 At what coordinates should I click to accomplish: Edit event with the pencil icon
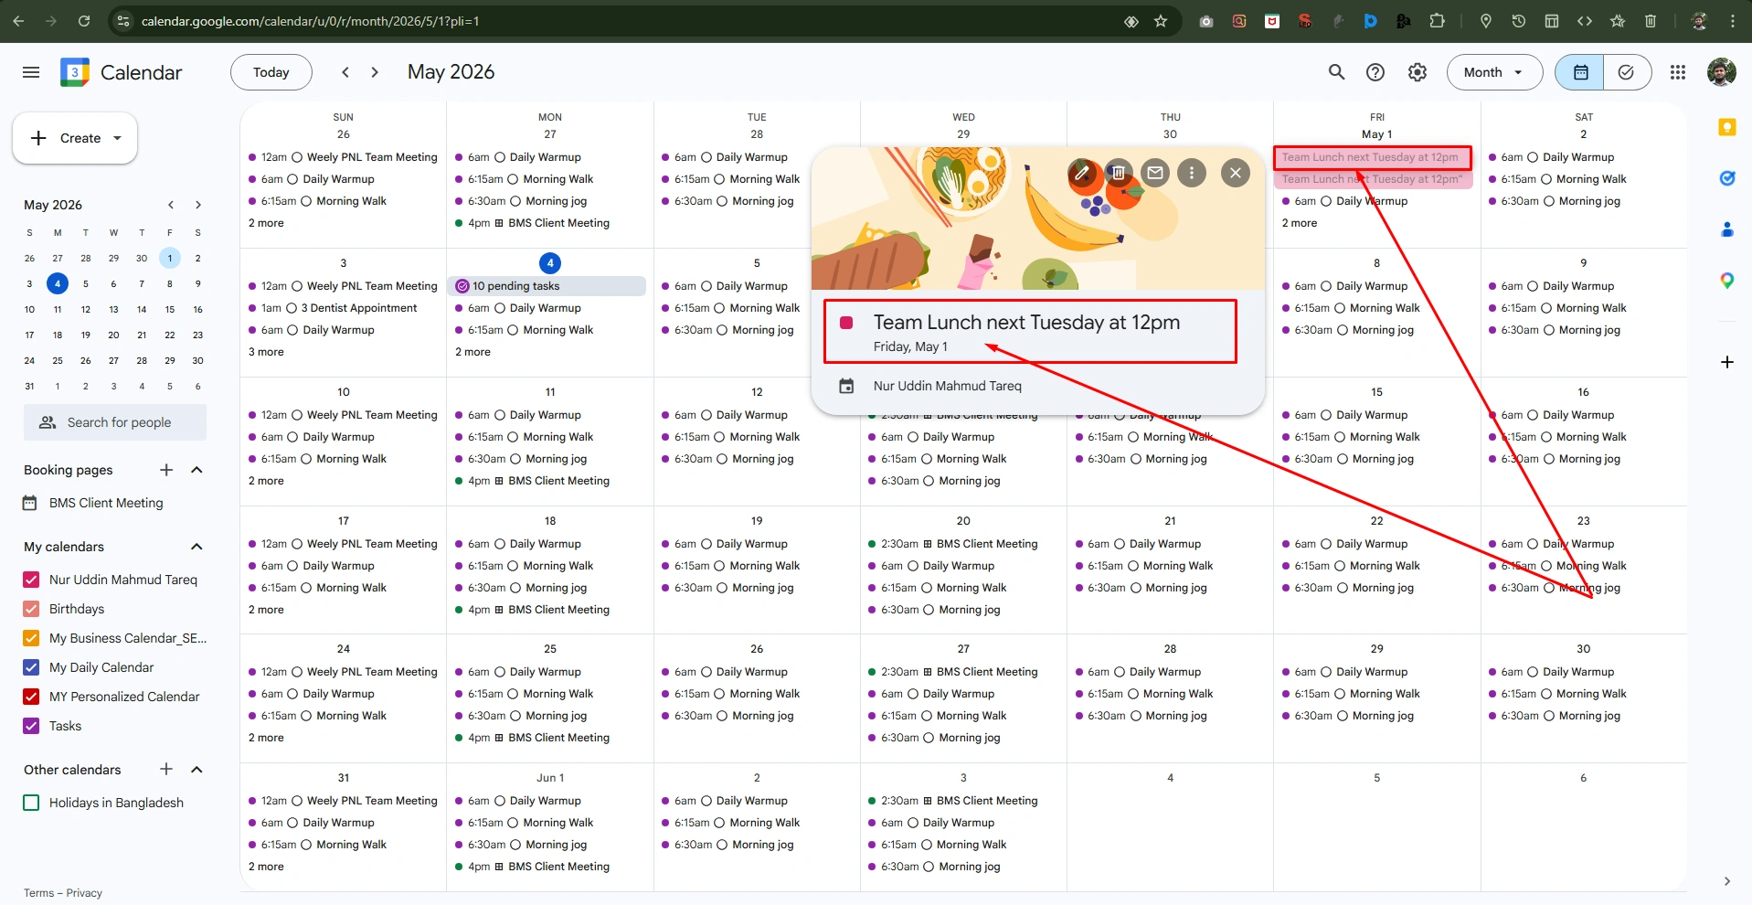1082,172
